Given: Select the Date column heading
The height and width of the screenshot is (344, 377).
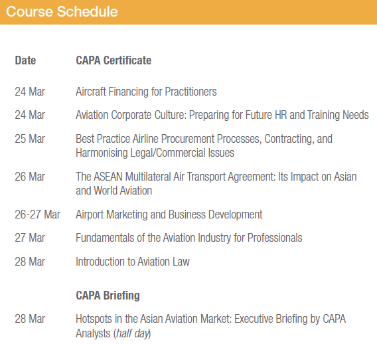Looking at the screenshot, I should tap(25, 60).
